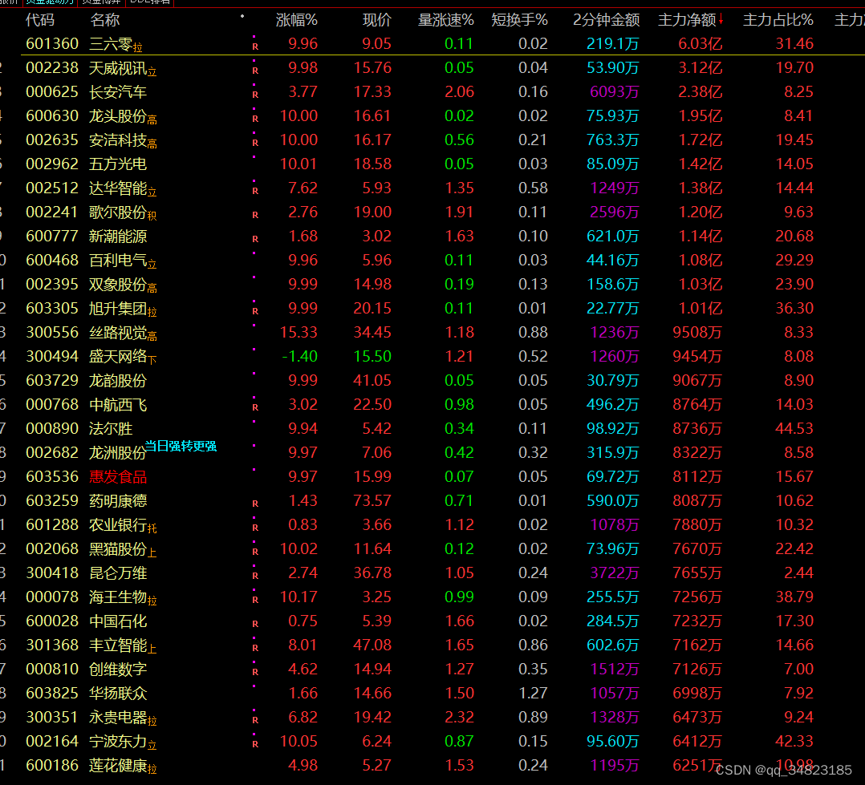Image resolution: width=865 pixels, height=785 pixels.
Task: Click the R marker on the 新潮能源 row
Action: click(255, 239)
